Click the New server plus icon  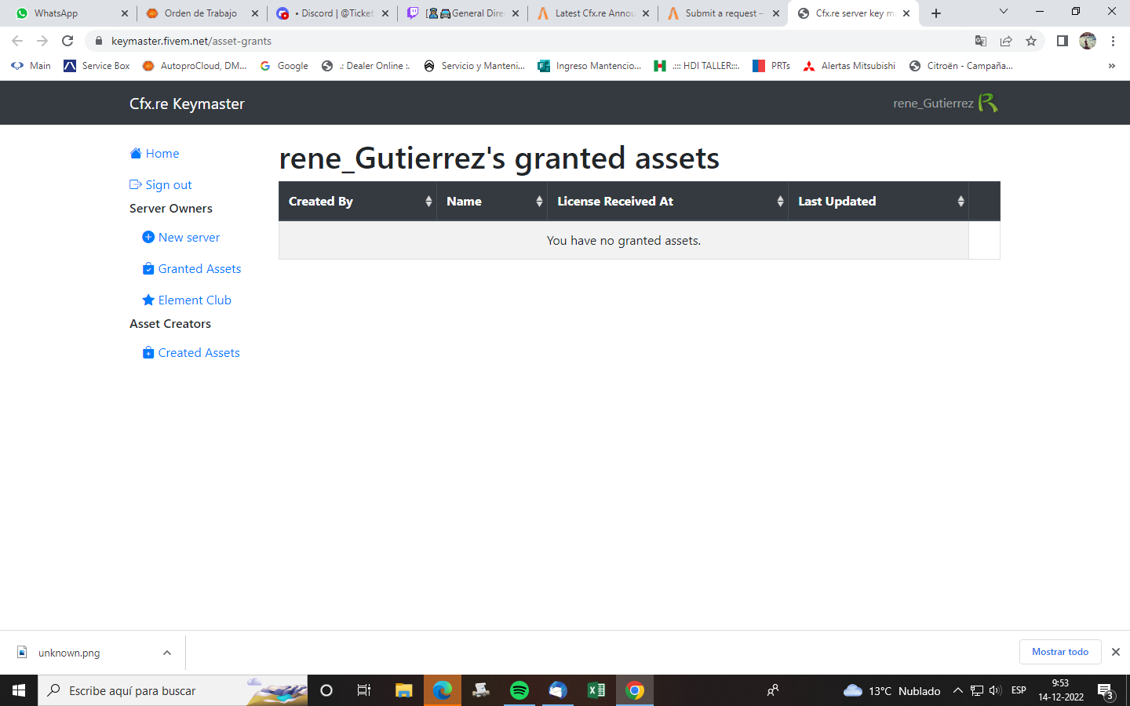[x=148, y=236]
